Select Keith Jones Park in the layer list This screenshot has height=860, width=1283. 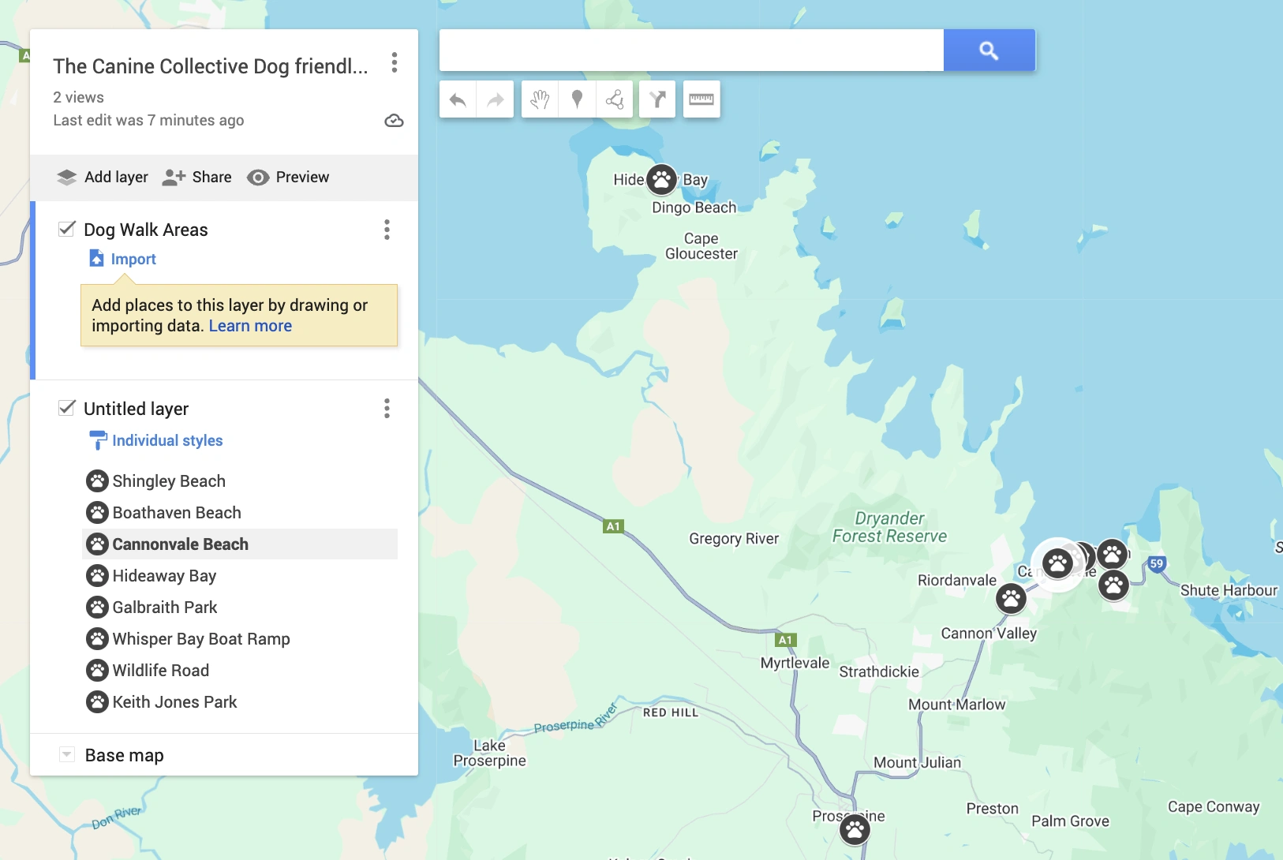240,701
